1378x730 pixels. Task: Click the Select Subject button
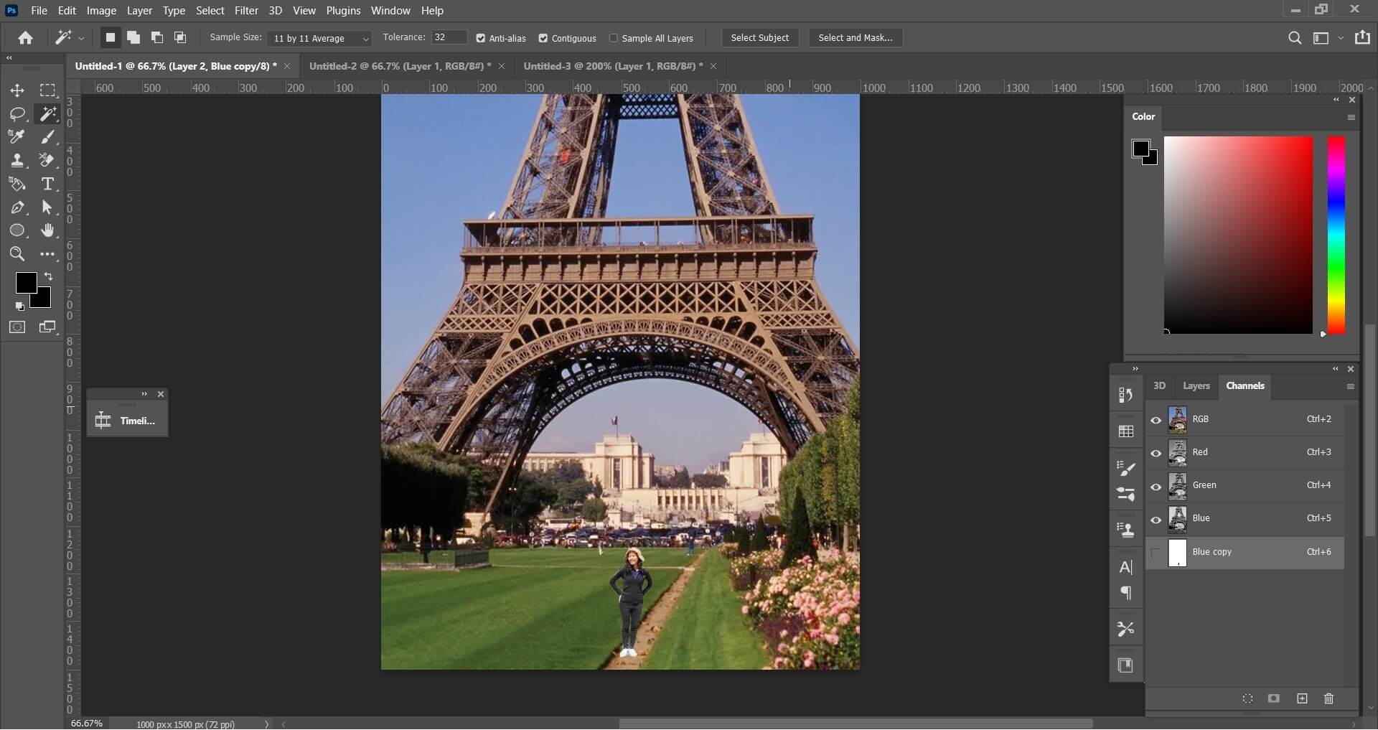[759, 37]
